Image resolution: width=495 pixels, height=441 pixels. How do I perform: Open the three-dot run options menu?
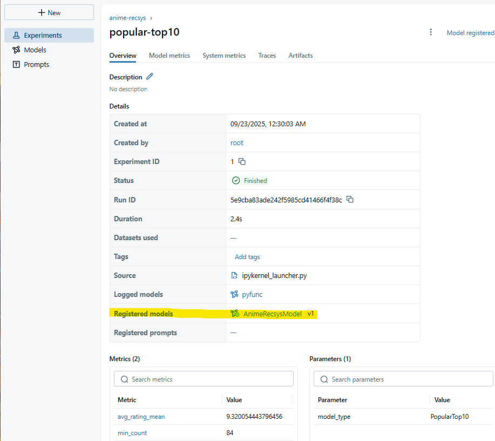pos(431,32)
